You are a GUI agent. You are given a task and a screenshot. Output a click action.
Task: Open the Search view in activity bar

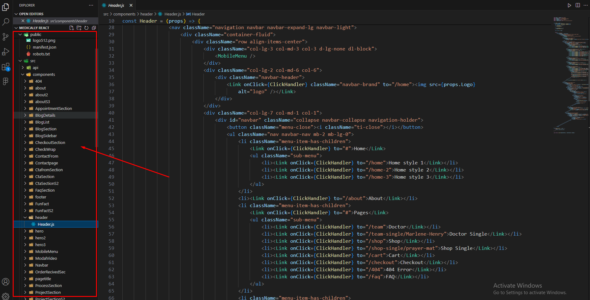point(6,22)
